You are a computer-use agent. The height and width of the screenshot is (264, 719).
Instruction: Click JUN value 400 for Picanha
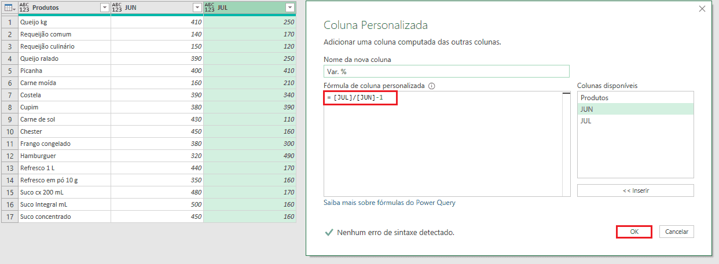(157, 71)
